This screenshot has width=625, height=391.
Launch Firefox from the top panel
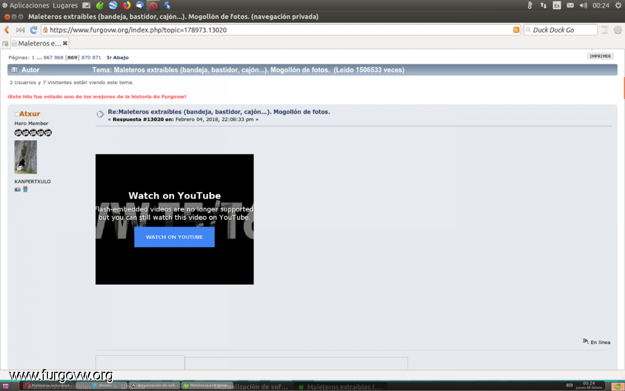pos(127,6)
